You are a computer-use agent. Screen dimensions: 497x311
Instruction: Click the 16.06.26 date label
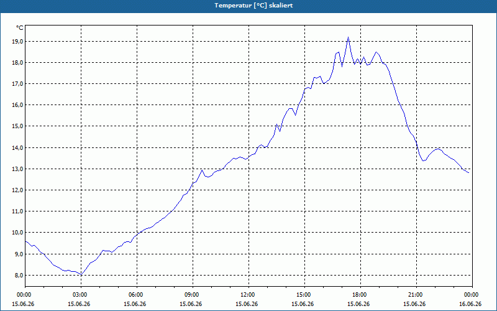tap(470, 304)
